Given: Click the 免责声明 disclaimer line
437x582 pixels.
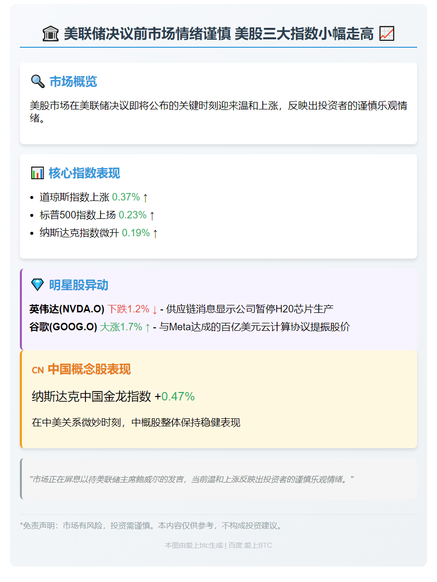Looking at the screenshot, I should 152,526.
